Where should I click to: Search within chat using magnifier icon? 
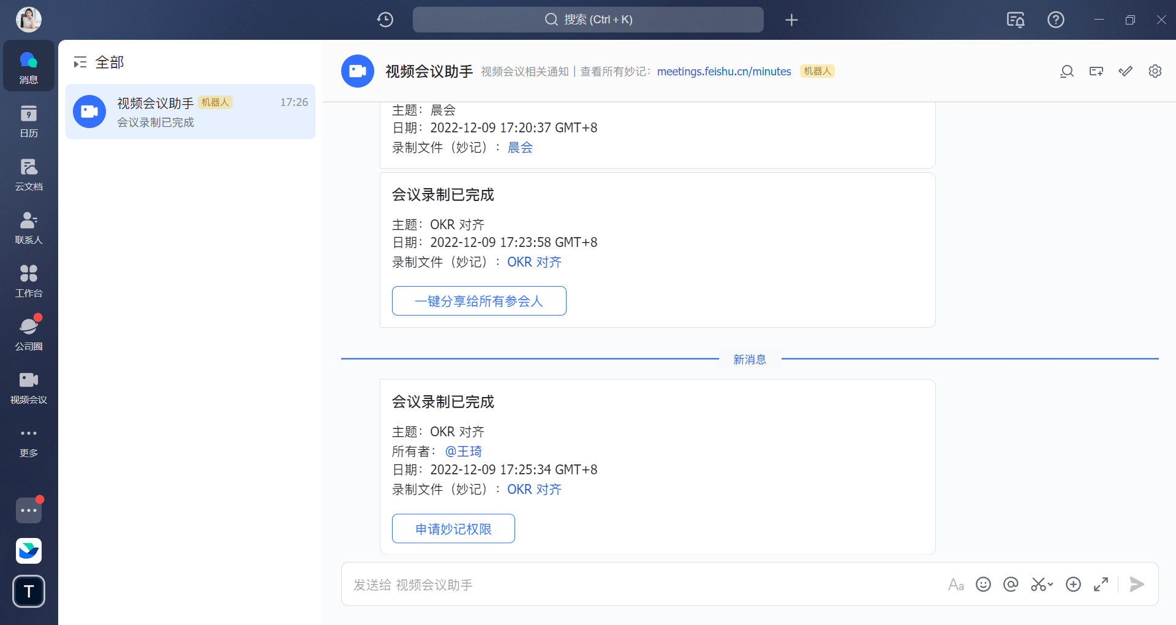(x=1066, y=72)
